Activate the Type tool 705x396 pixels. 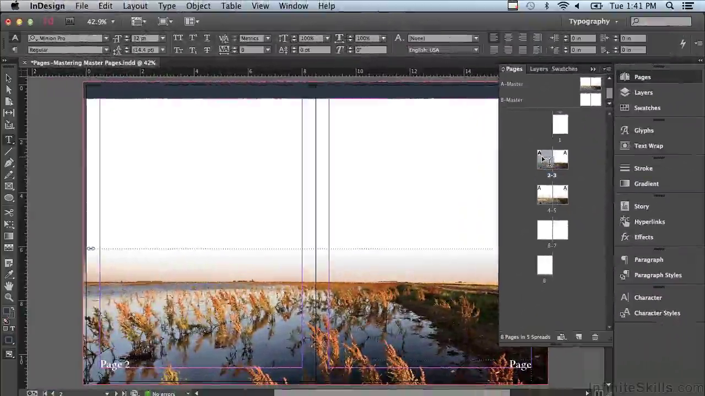point(9,140)
